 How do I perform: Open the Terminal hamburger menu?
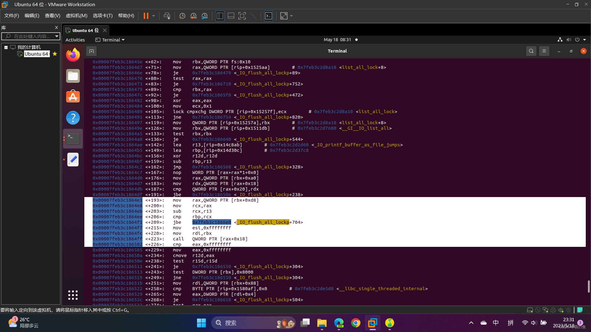[544, 51]
